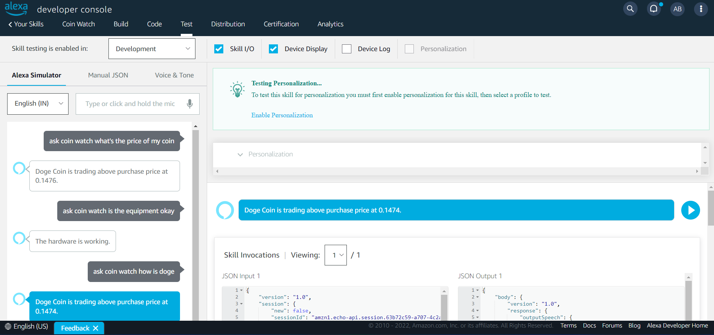Viewport: 714px width, 335px height.
Task: Open the English (IN) locale dropdown
Action: (38, 104)
